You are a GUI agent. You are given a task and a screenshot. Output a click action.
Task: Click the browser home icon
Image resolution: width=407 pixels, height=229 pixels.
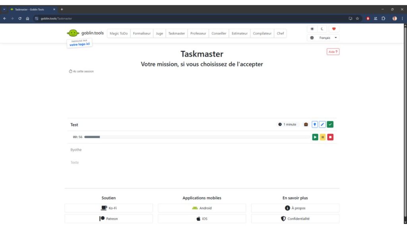[27, 18]
